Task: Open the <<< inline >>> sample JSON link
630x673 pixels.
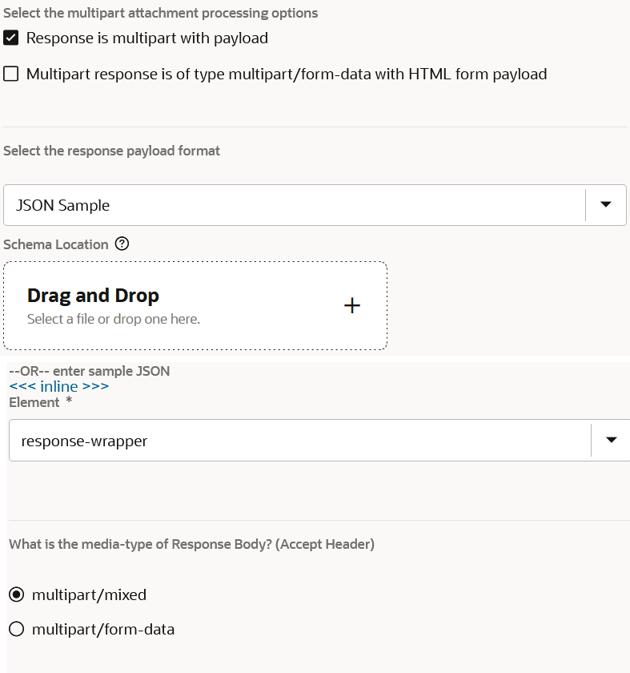Action: click(x=58, y=387)
